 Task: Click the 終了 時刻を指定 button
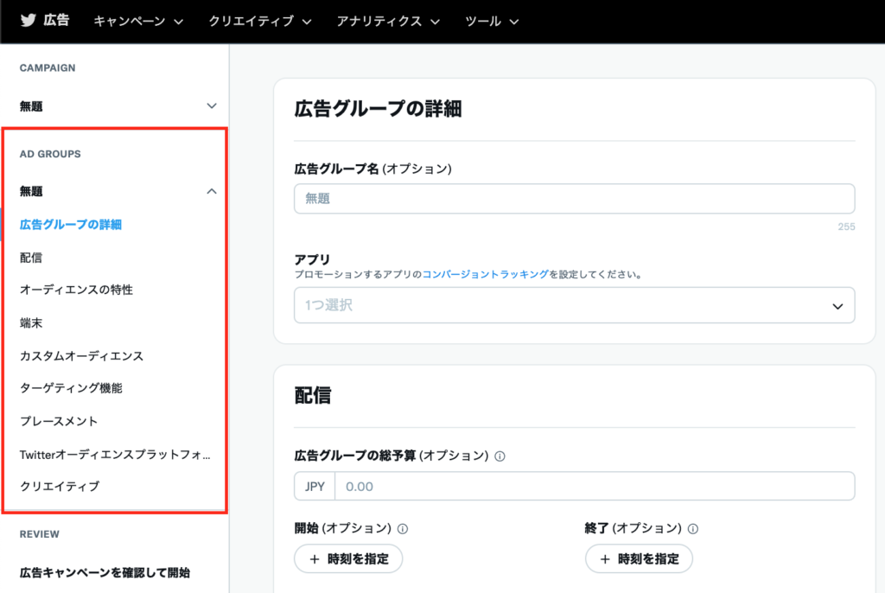(x=639, y=559)
